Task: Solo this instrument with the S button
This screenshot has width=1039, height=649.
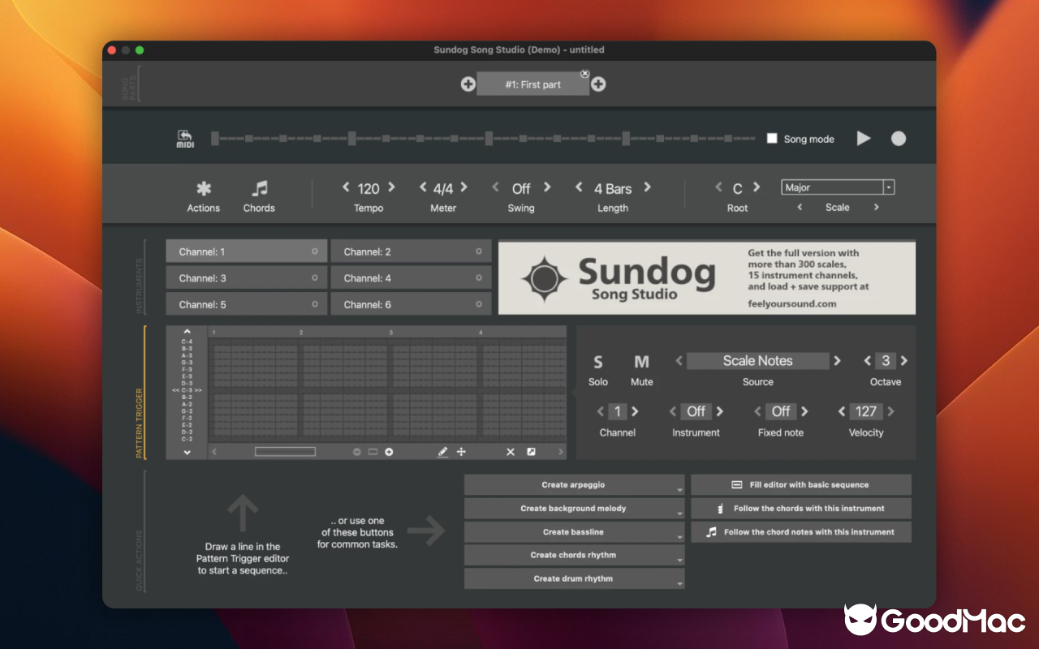Action: (598, 362)
